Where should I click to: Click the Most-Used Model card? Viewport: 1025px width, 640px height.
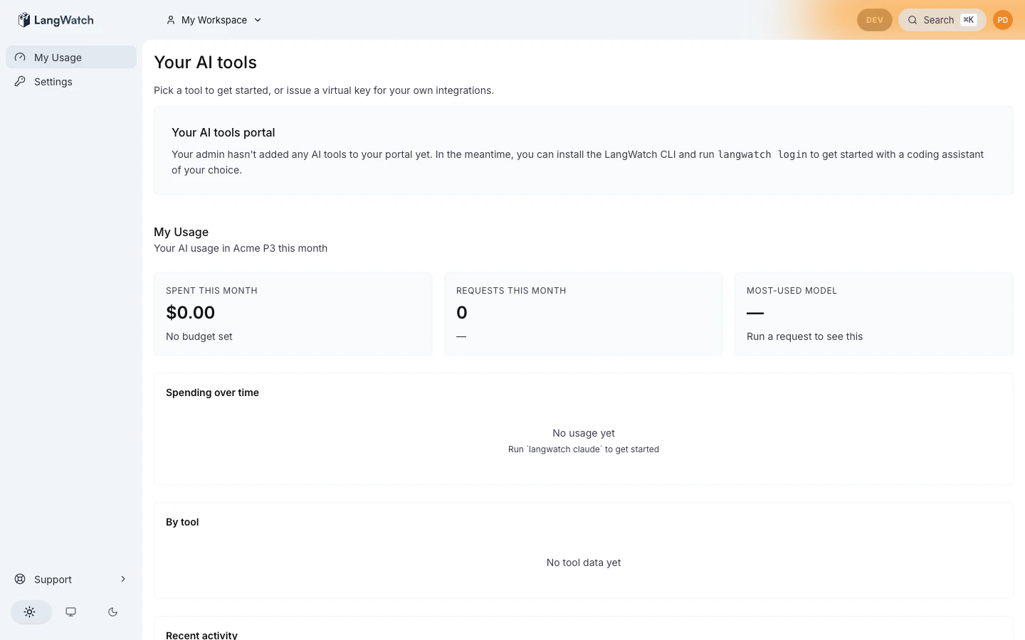pyautogui.click(x=874, y=314)
